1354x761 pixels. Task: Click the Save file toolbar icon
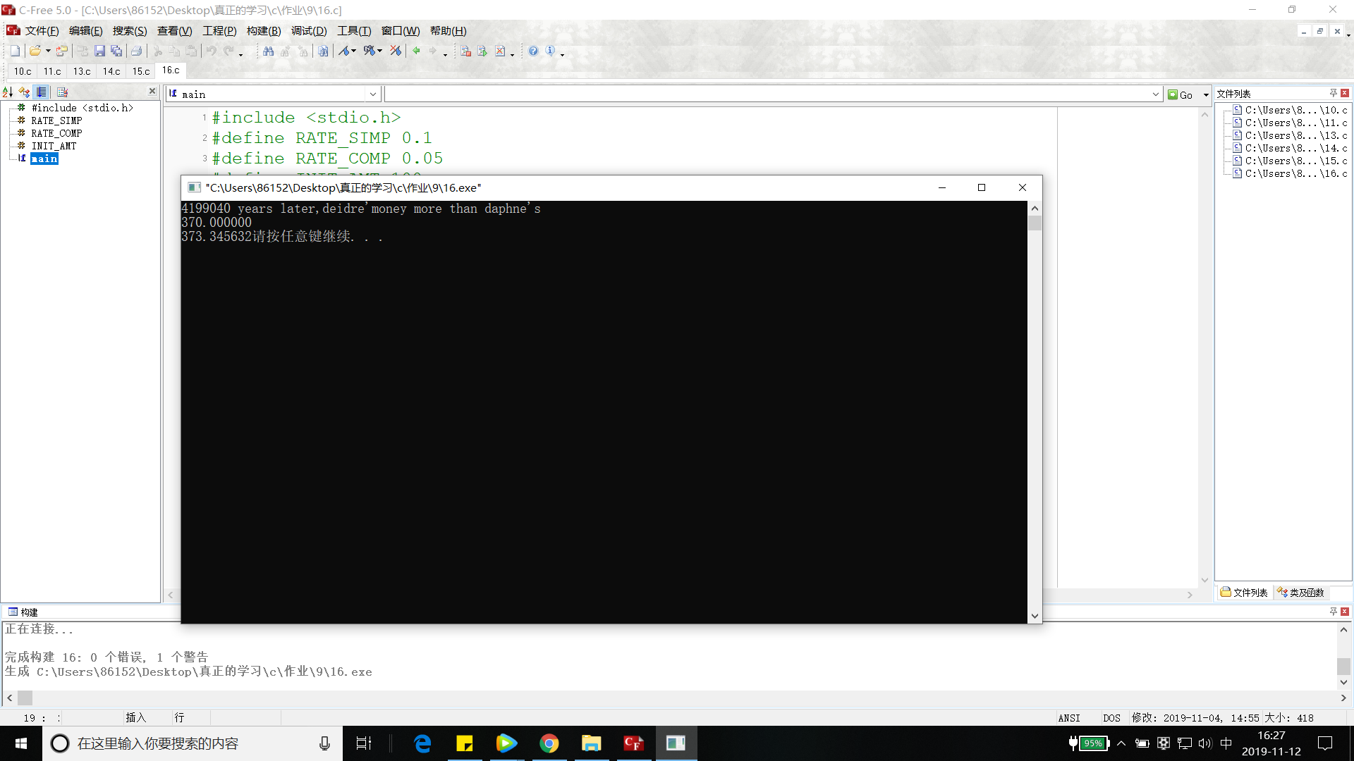(99, 51)
